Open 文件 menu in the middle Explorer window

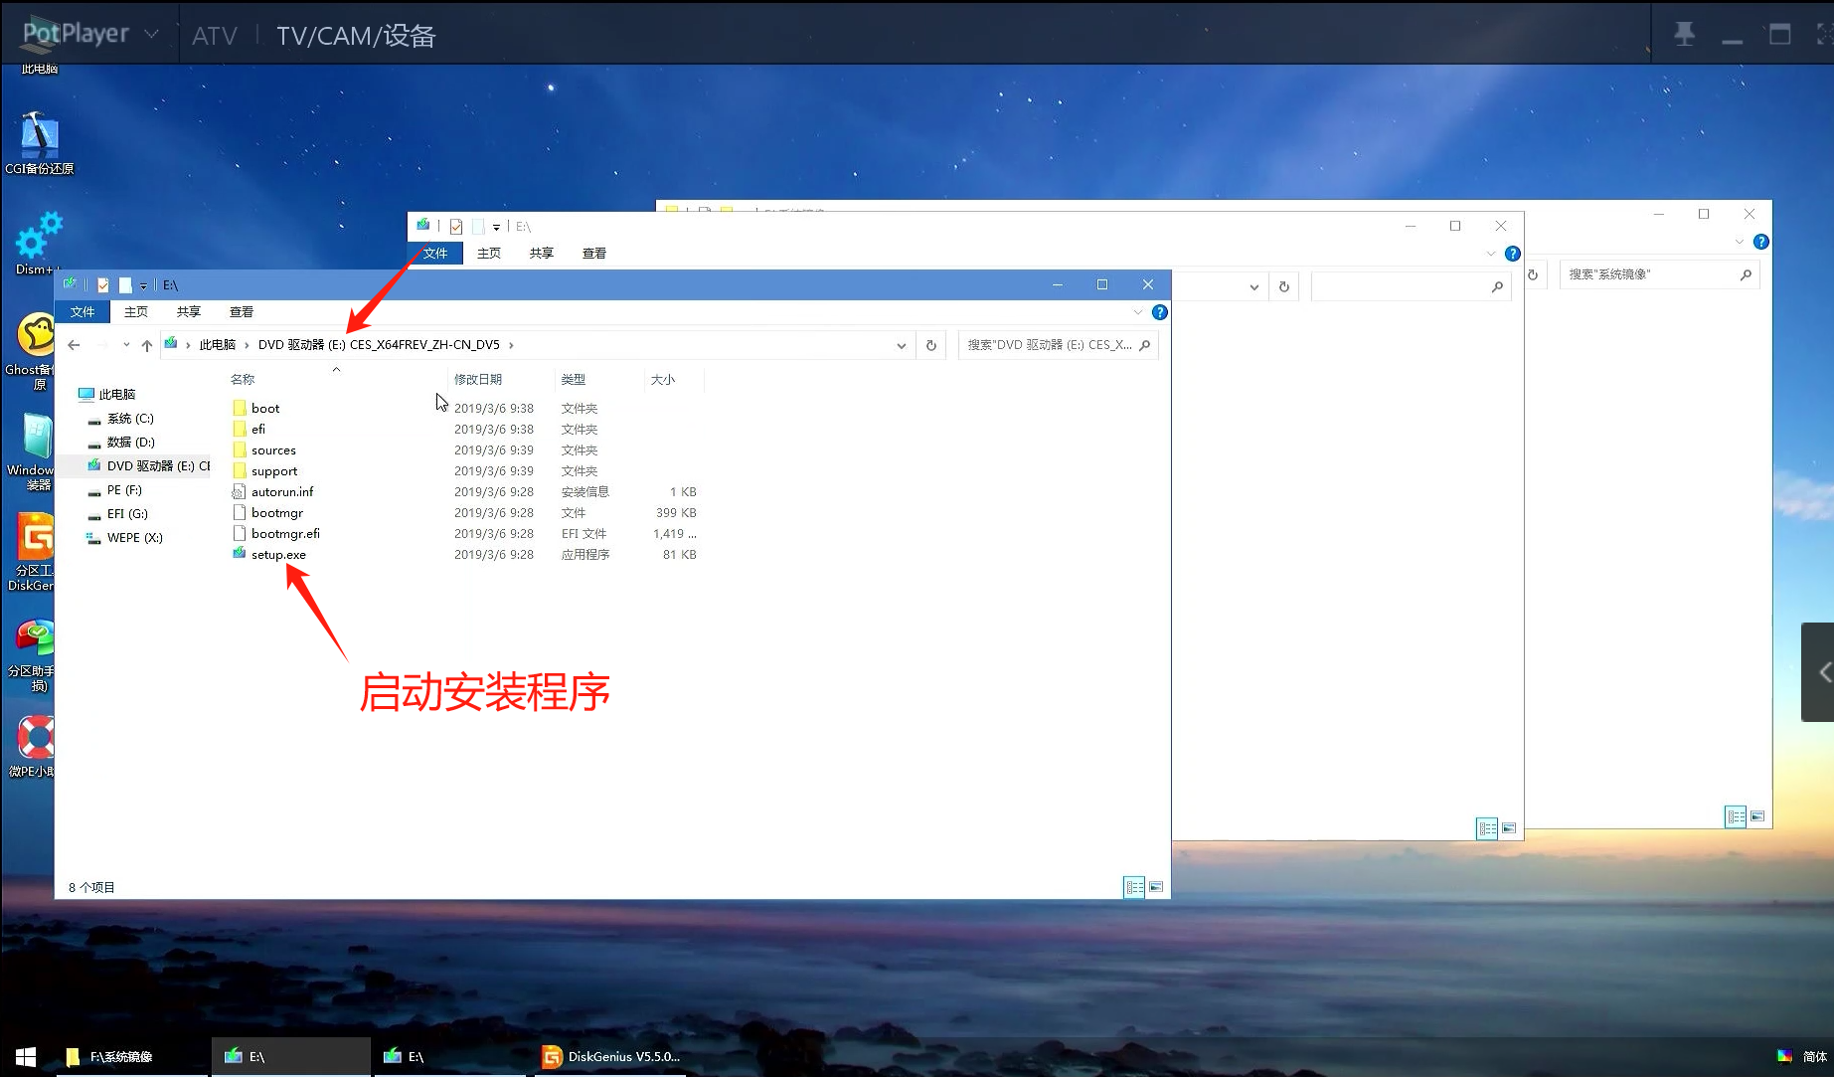coord(435,254)
